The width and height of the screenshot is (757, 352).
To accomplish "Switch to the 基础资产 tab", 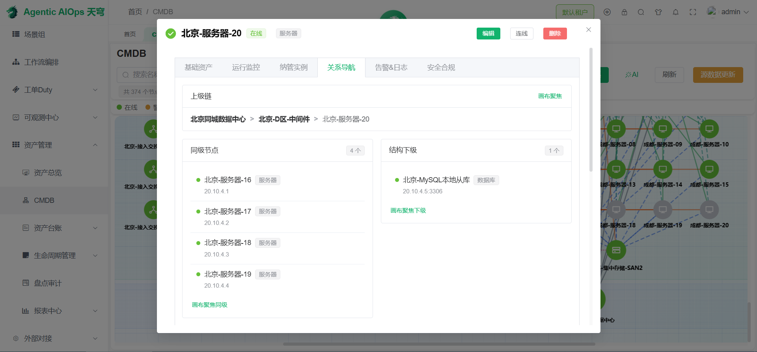I will (x=198, y=67).
